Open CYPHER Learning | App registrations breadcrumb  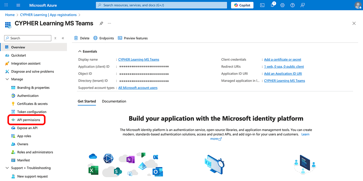[x=49, y=15]
